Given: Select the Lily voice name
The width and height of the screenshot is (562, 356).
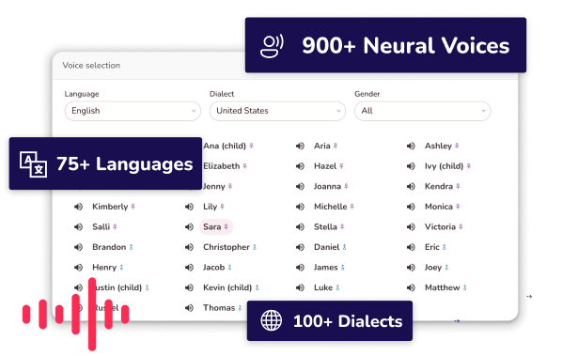Looking at the screenshot, I should pyautogui.click(x=210, y=207).
